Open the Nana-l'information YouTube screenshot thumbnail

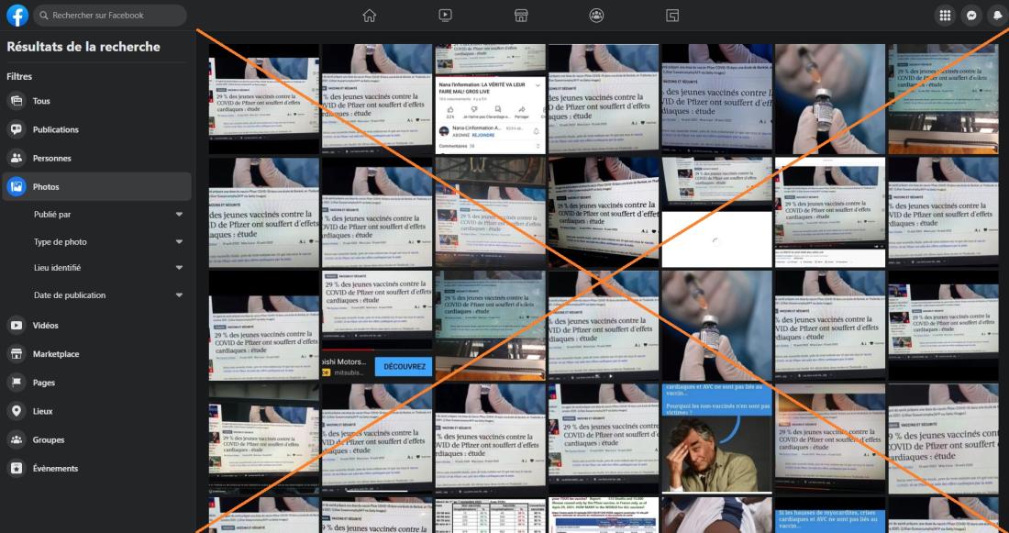[491, 99]
